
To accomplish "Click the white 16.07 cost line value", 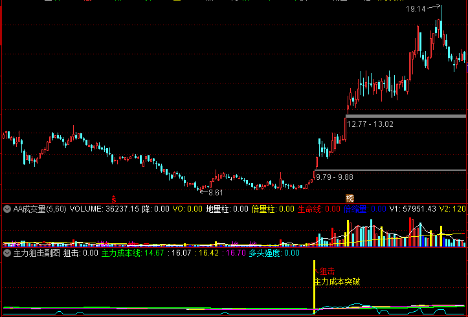I will (181, 253).
